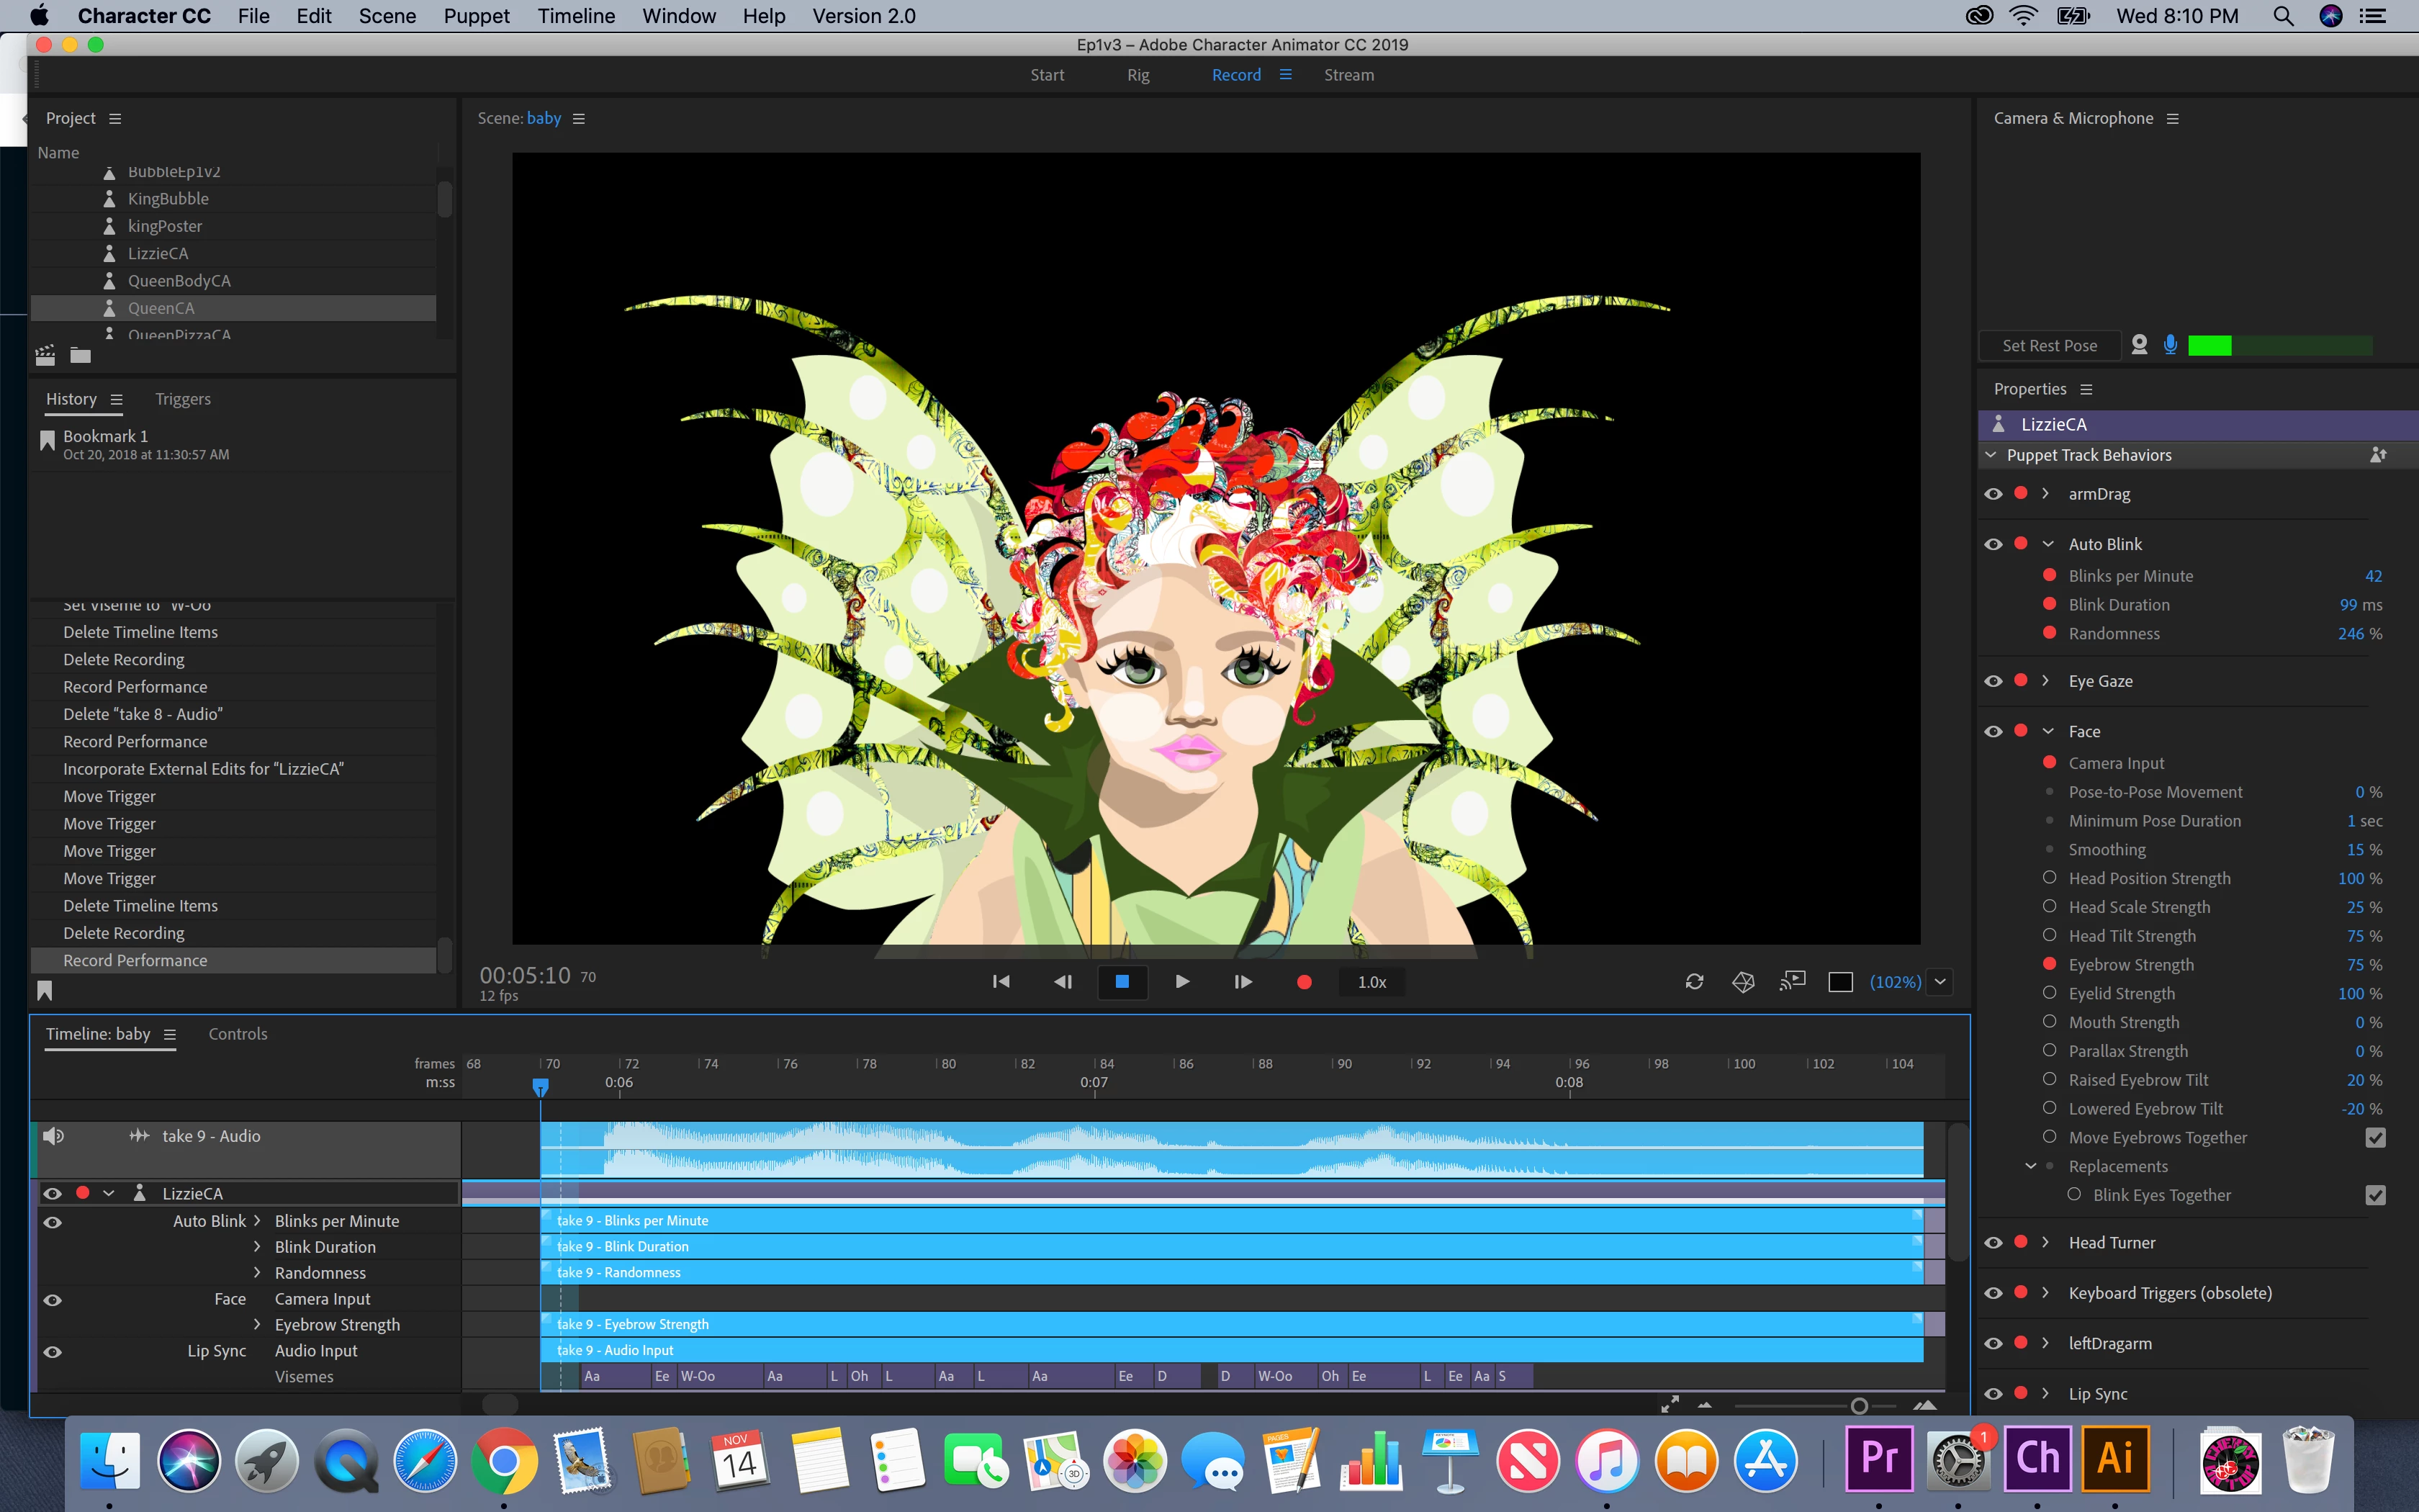Open the zoom percentage dropdown
The width and height of the screenshot is (2419, 1512).
1940,982
